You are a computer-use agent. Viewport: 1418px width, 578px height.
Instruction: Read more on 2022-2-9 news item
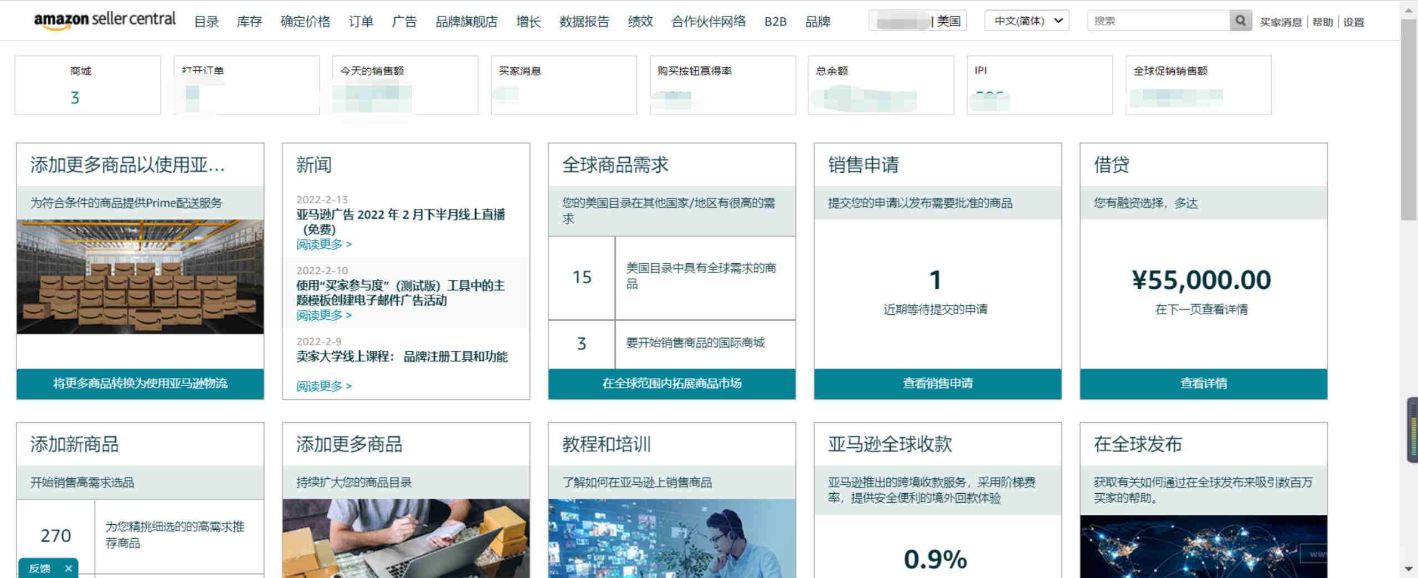(323, 386)
